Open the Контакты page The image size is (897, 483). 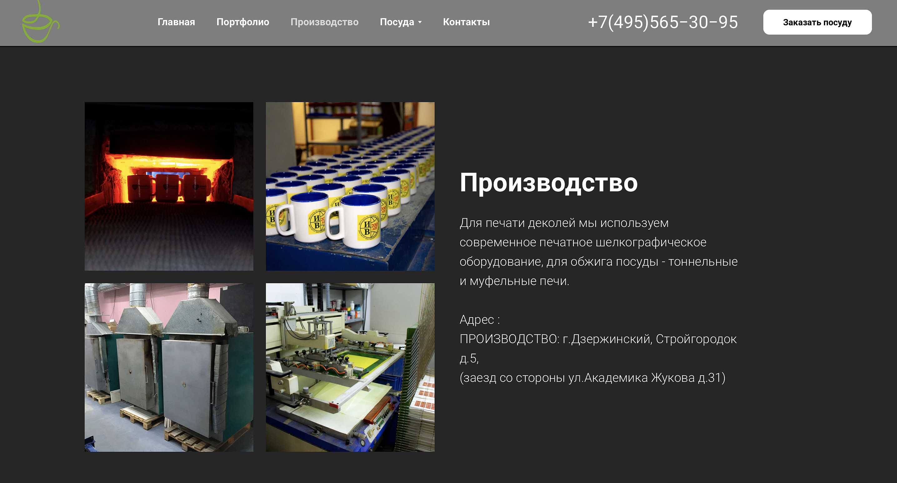coord(466,22)
